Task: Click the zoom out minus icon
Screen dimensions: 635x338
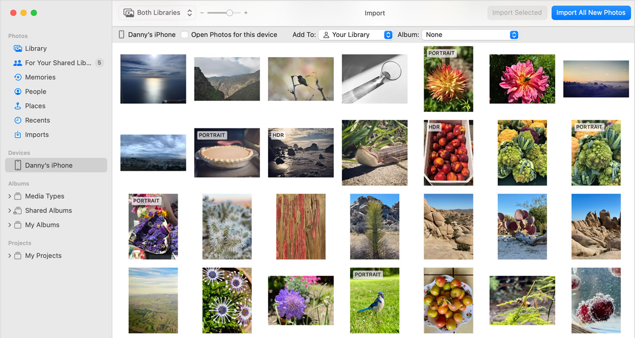Action: [x=202, y=13]
